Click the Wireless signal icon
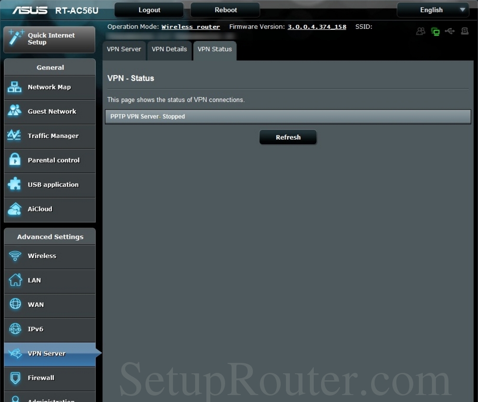Viewport: 478px width, 402px height. click(15, 256)
